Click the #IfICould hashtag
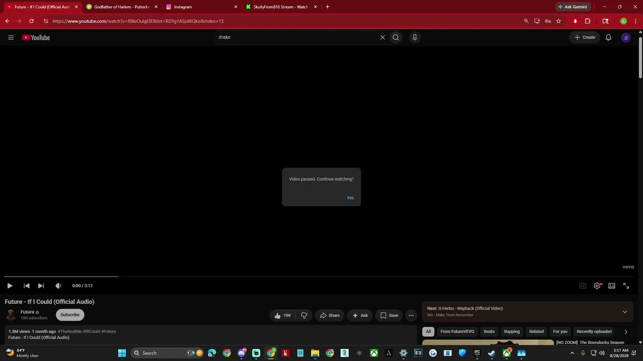This screenshot has width=643, height=361. tap(91, 331)
